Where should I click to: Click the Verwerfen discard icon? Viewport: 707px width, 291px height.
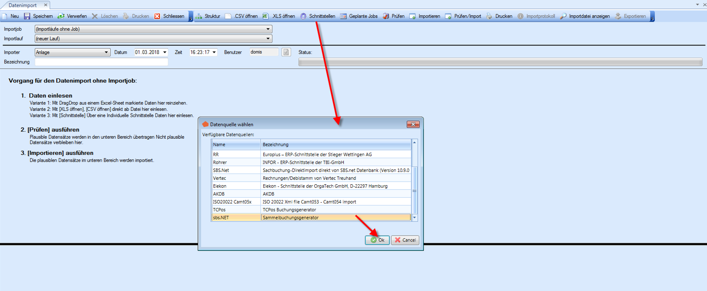[x=61, y=16]
